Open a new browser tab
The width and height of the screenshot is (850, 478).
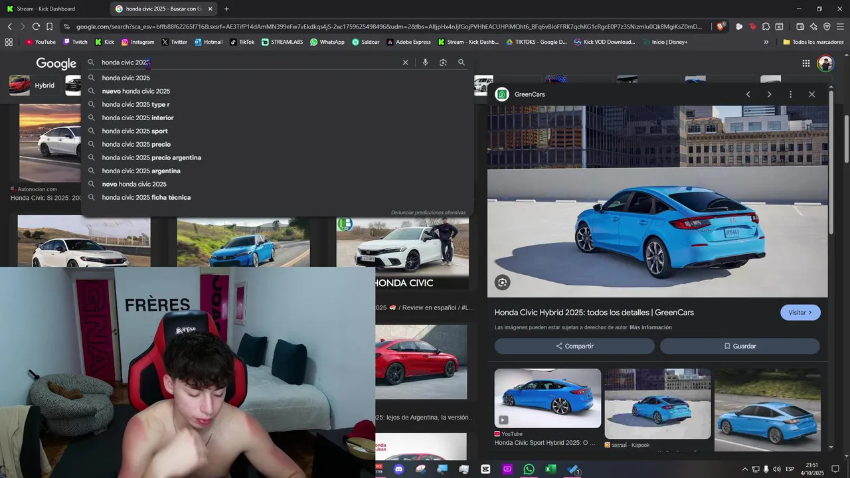point(226,9)
